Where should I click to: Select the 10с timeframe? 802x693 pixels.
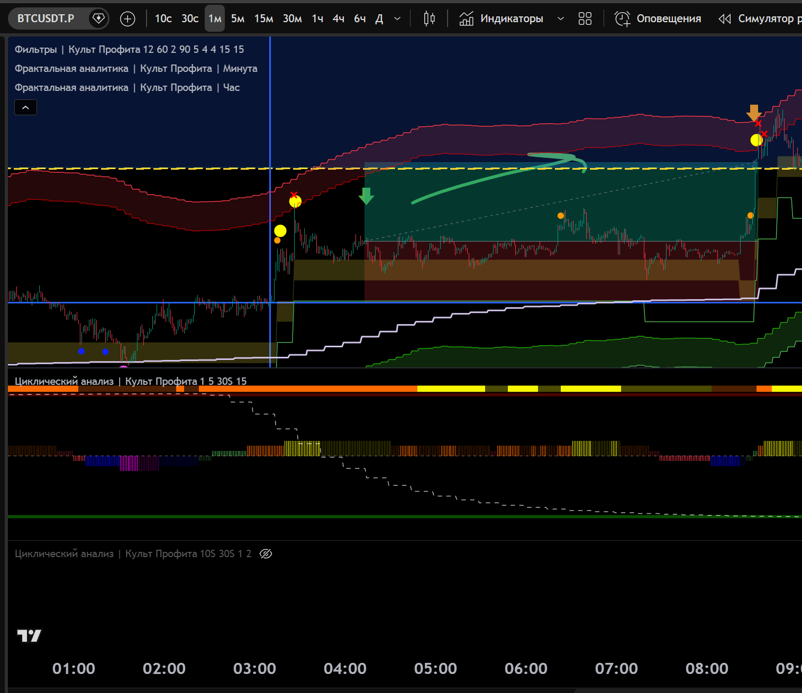coord(163,19)
